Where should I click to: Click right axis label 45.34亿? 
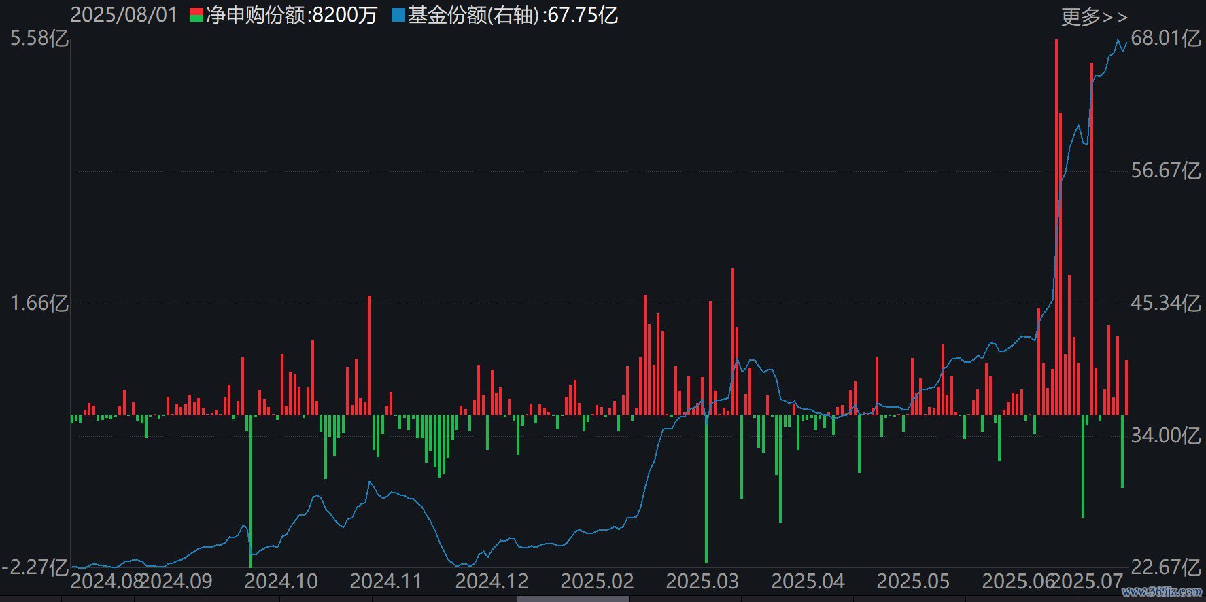point(1166,303)
